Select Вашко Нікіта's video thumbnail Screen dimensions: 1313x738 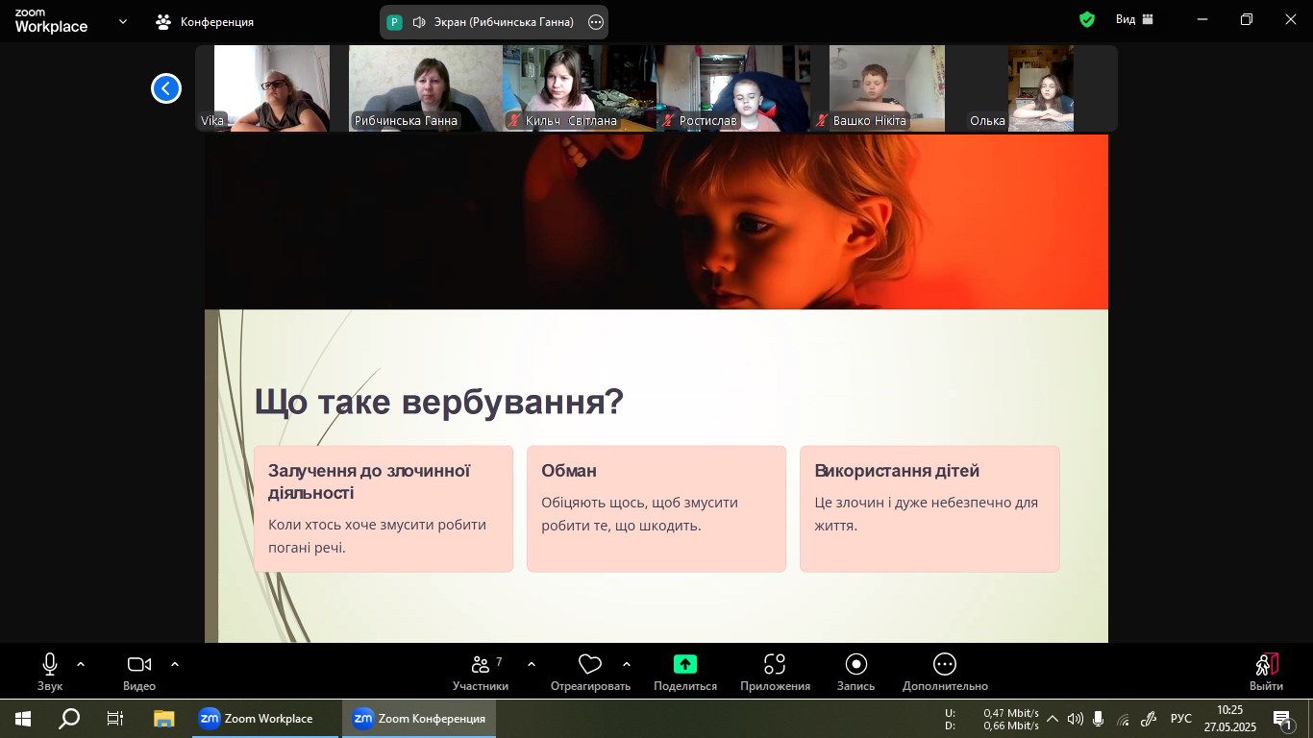pos(887,87)
